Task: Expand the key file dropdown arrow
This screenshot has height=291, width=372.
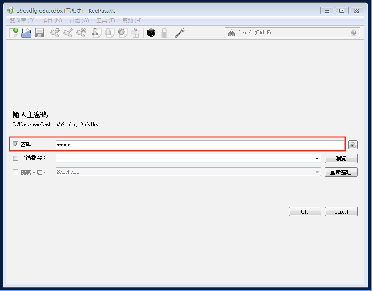Action: click(317, 158)
